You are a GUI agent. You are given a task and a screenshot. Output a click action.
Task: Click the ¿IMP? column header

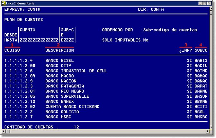pos(185,50)
